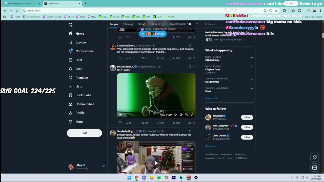Play the DiscussingRDC video
The height and width of the screenshot is (182, 324).
[x=120, y=115]
